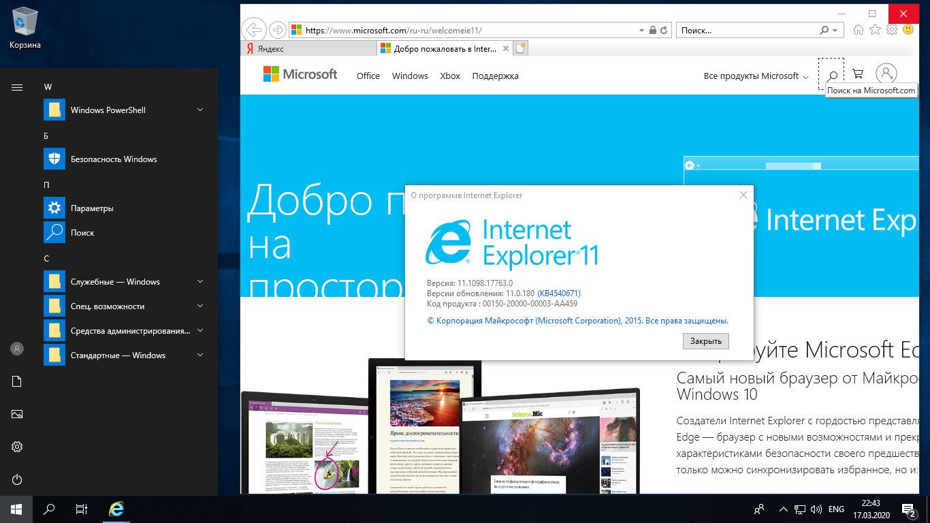The image size is (930, 523).
Task: Click the taskbar search magnifier
Action: pos(49,509)
